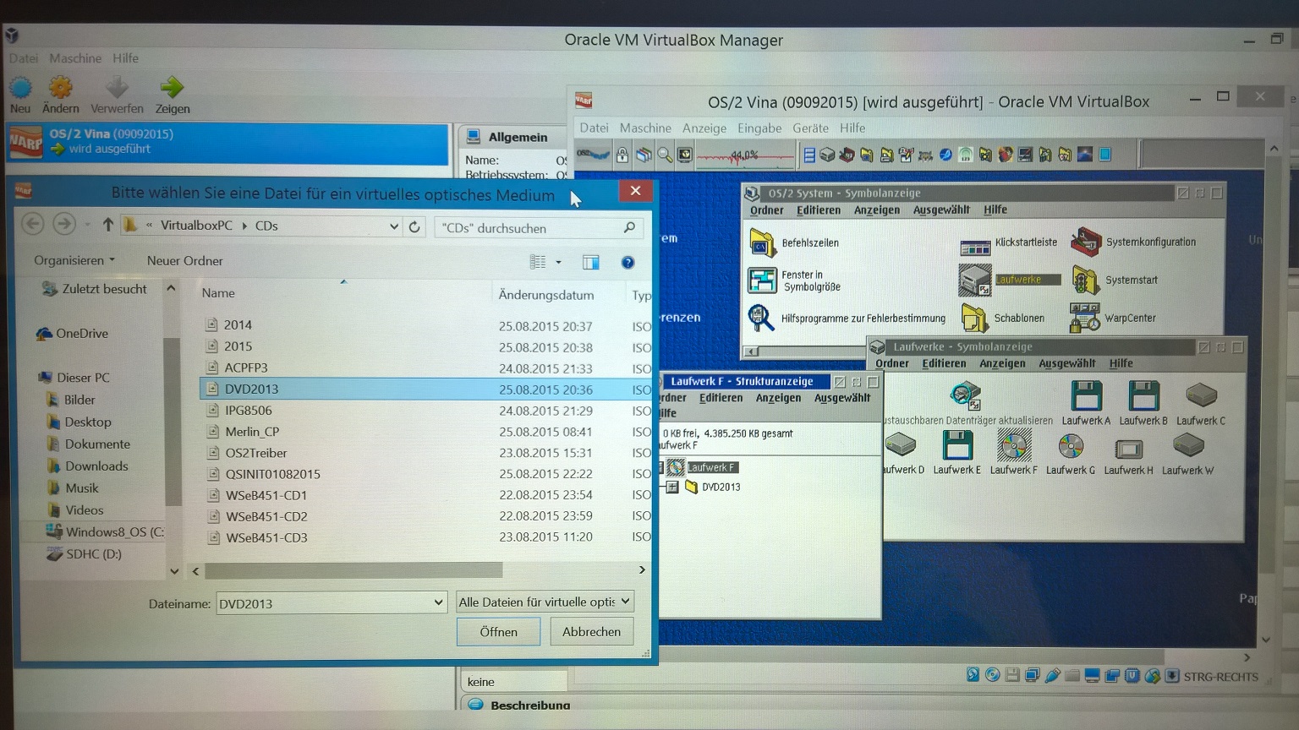Open Hilfsprogramme zur Fehlerbestimmung icon
The width and height of the screenshot is (1299, 730).
(x=760, y=319)
